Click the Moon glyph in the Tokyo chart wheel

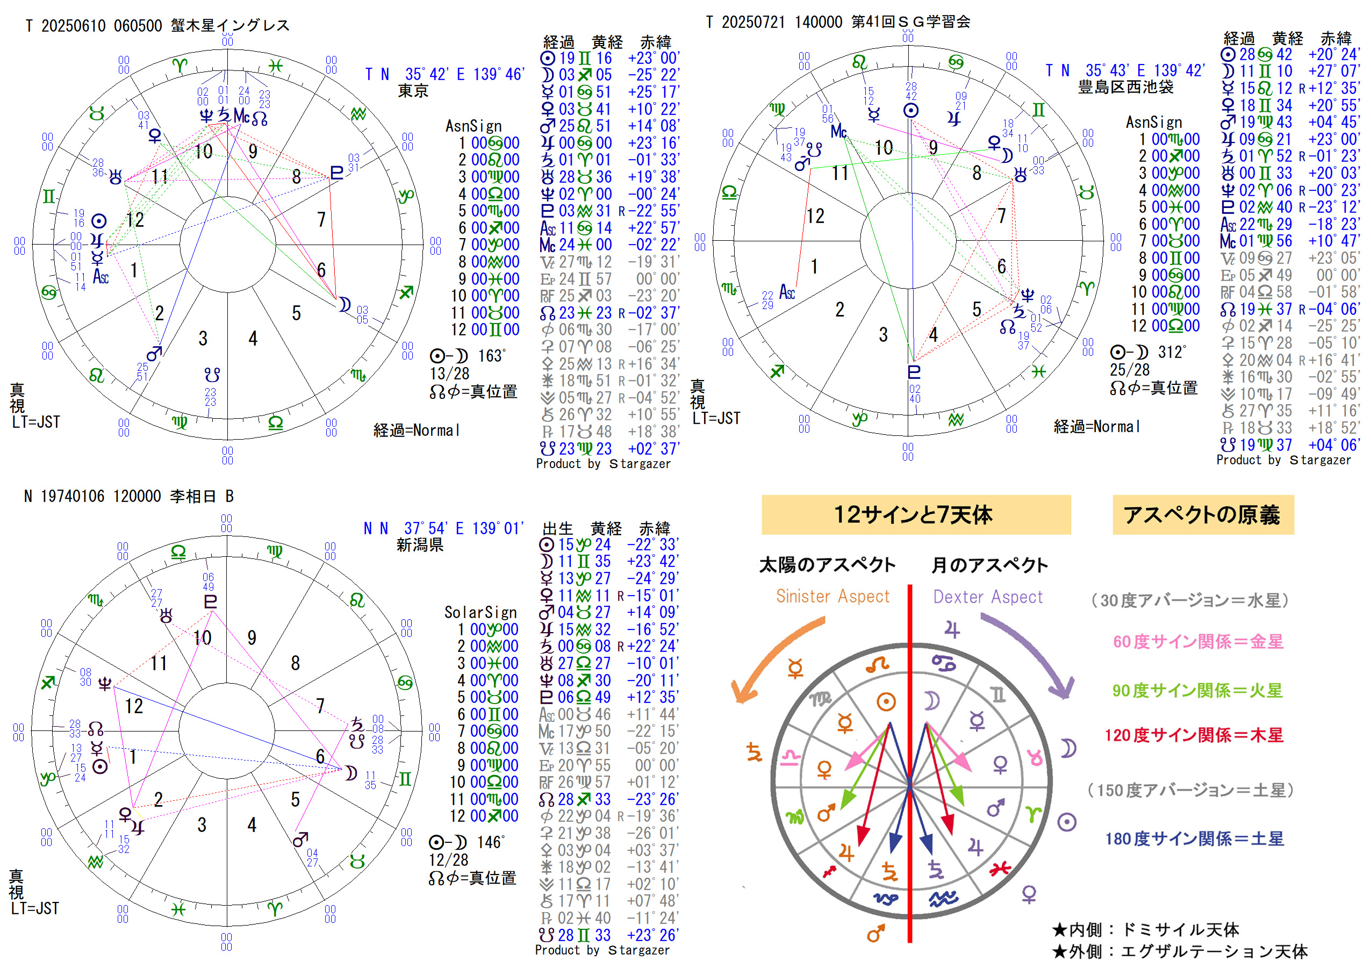coord(344,304)
